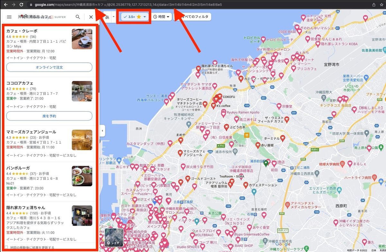Click the まめや cafe pin
The image size is (386, 252).
180,140
